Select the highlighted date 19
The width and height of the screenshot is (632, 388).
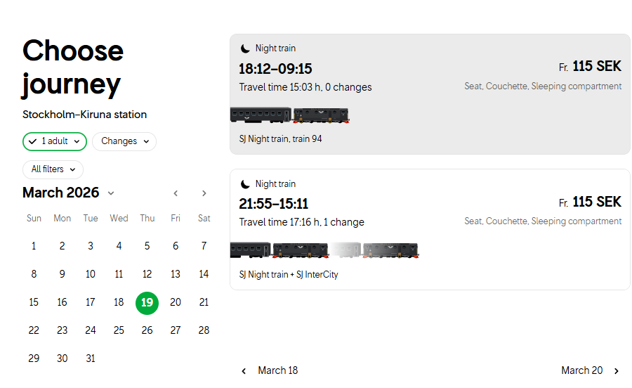click(x=147, y=303)
